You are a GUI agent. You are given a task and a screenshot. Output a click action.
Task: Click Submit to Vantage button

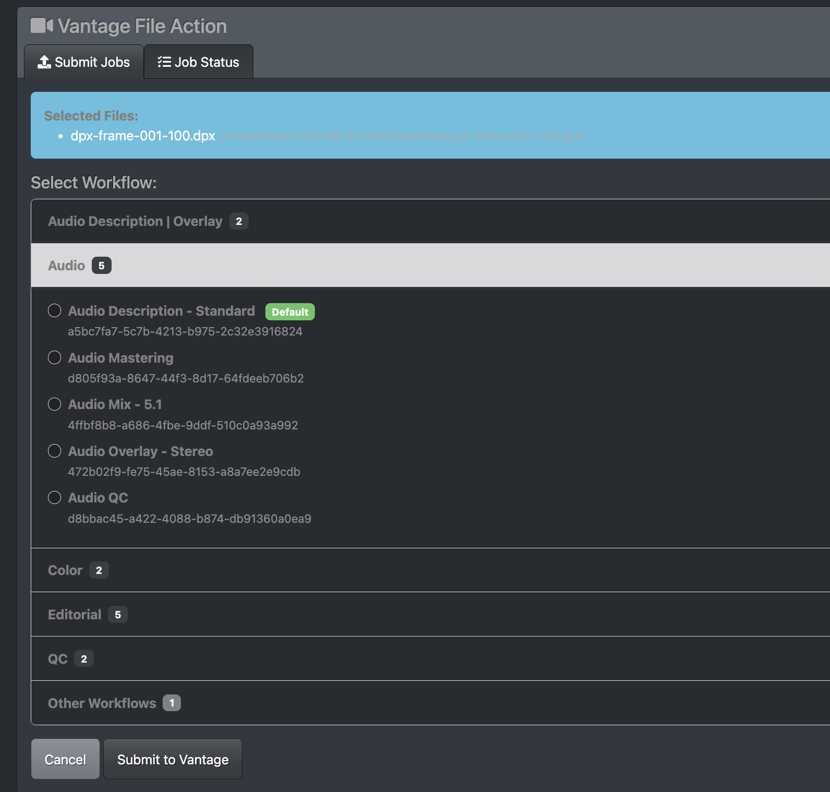point(173,759)
